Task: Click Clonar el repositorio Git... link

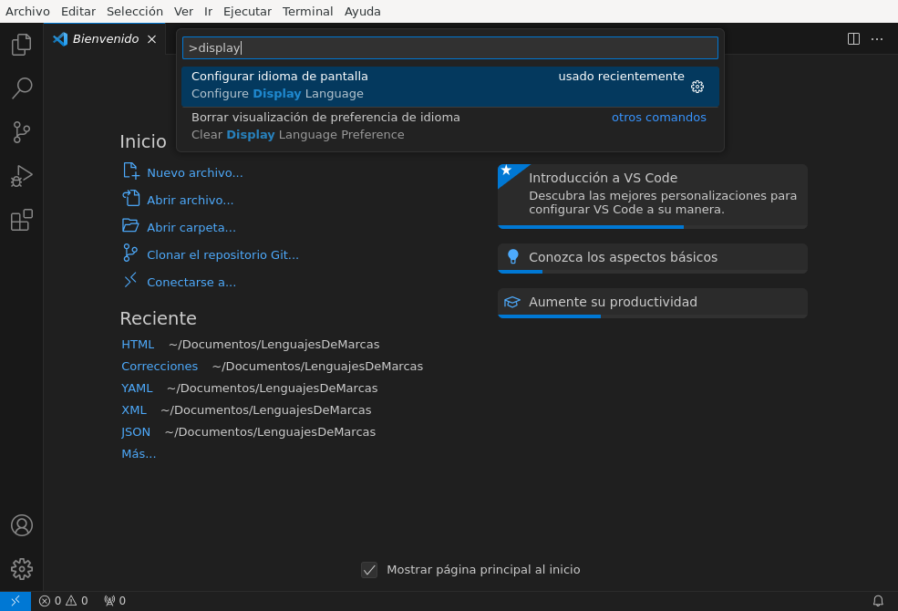Action: click(x=222, y=254)
